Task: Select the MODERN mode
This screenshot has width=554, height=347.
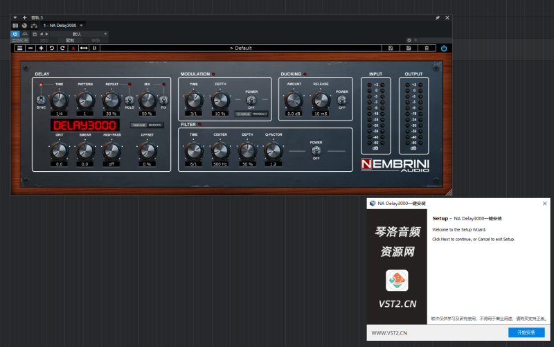Action: tap(154, 125)
